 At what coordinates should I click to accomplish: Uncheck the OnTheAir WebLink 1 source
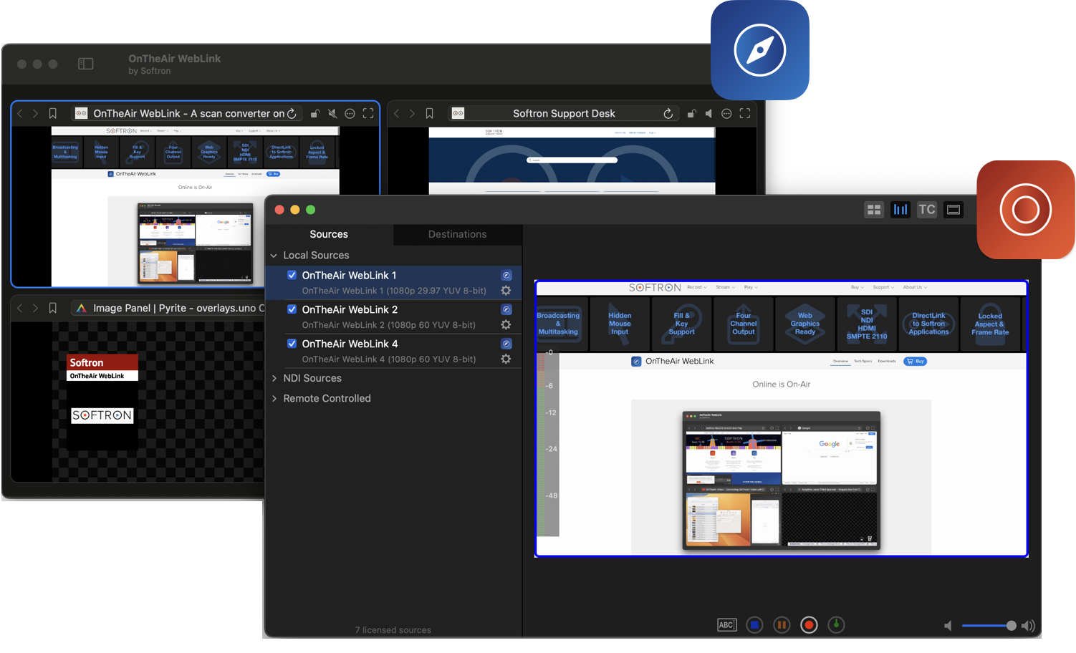292,275
